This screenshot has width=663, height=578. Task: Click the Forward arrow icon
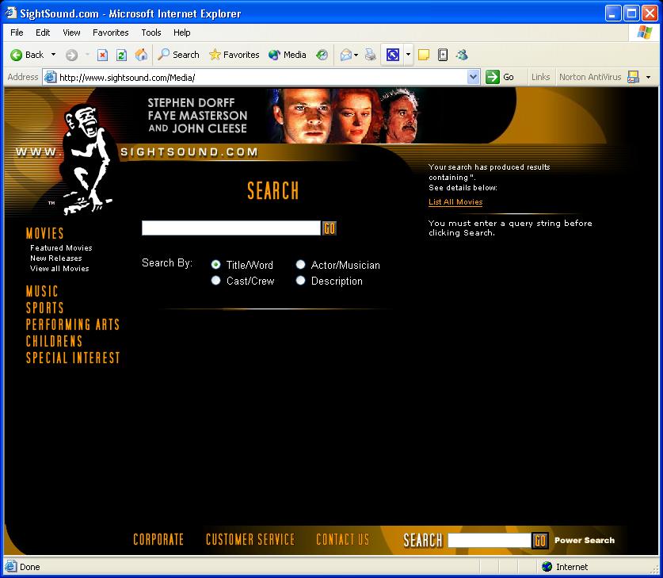71,55
